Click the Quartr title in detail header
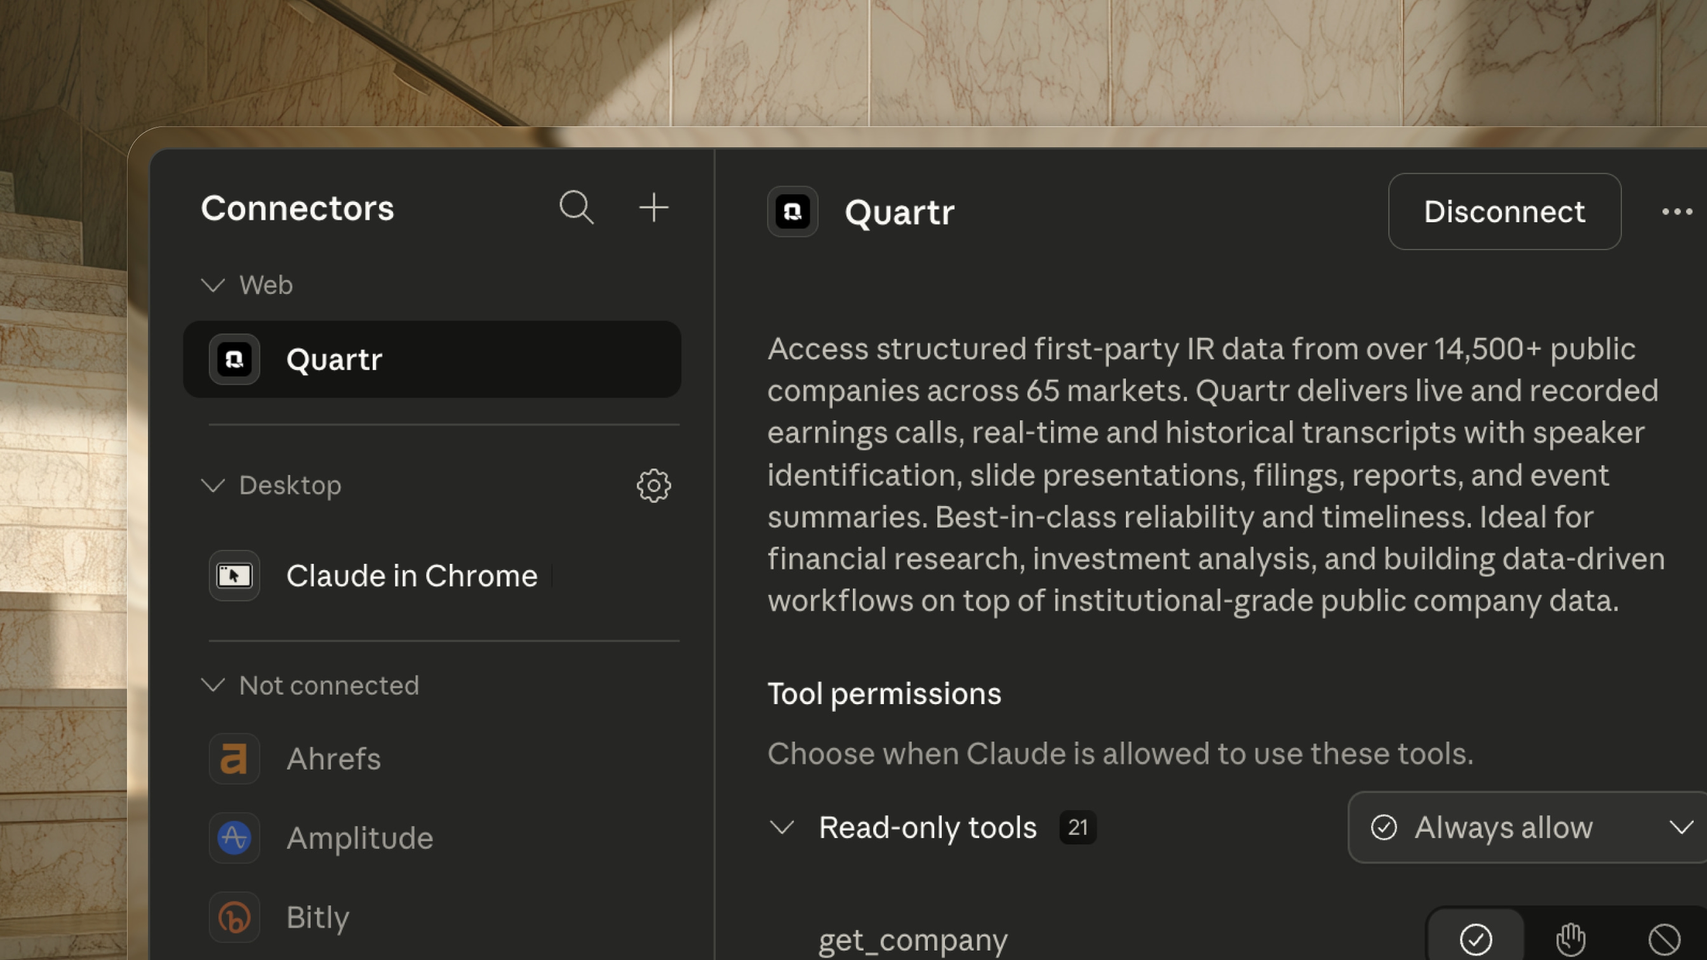The width and height of the screenshot is (1707, 960). (899, 213)
